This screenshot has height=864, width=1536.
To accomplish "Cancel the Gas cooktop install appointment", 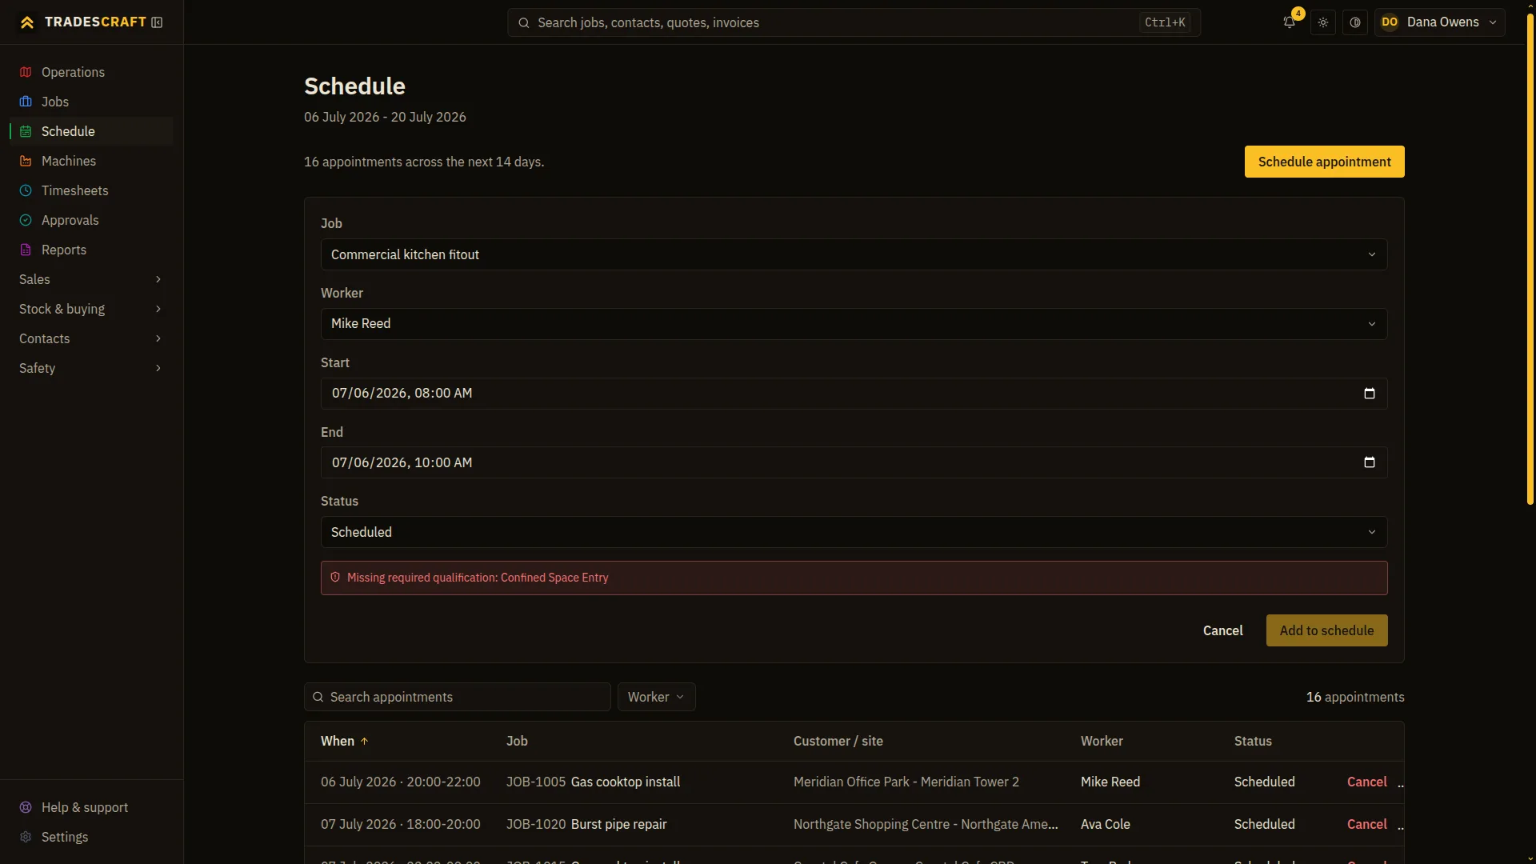I will click(1366, 782).
